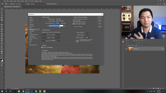Select the Clone Stamp tool
Image resolution: width=166 pixels, height=93 pixels.
(2, 29)
